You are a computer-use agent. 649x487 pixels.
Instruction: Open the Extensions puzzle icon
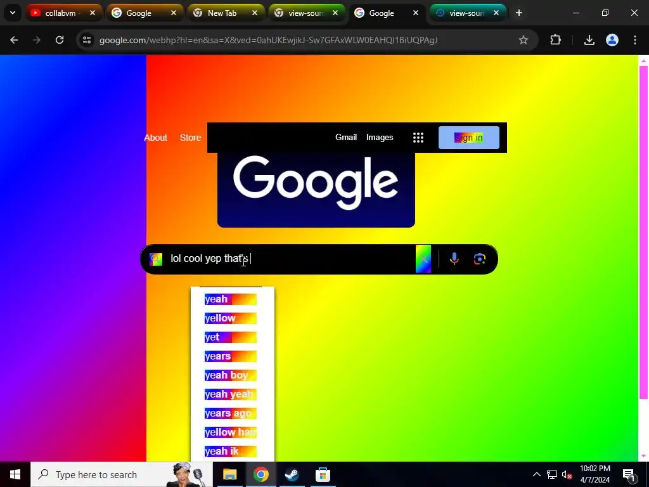(x=555, y=40)
